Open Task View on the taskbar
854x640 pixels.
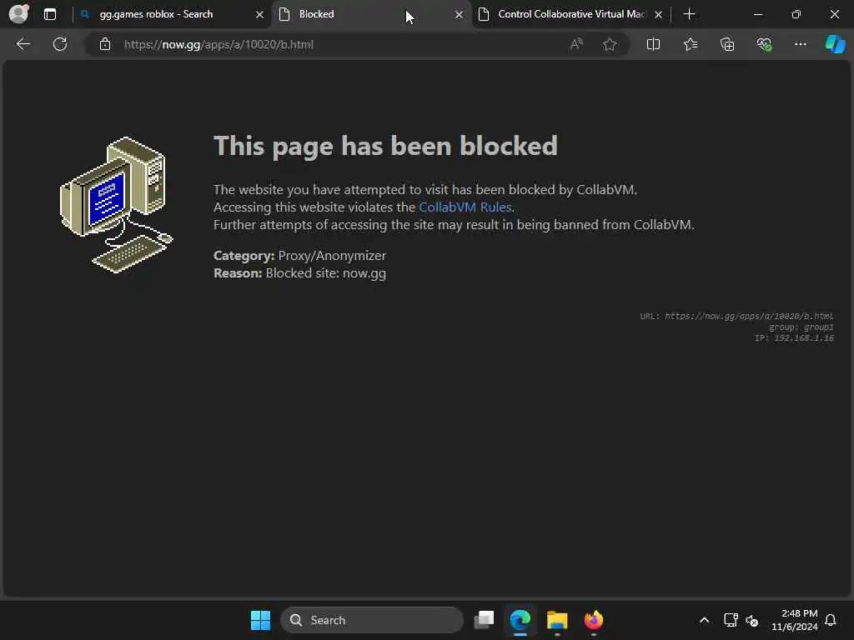(x=484, y=620)
